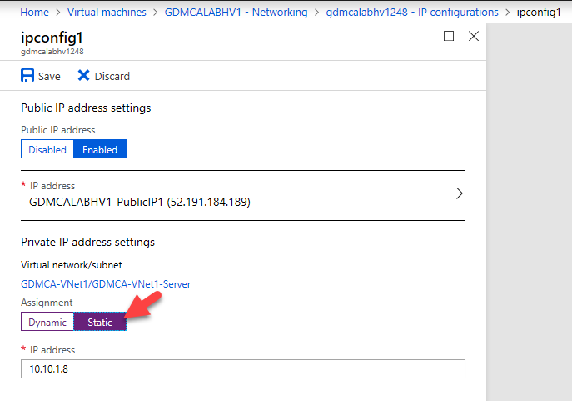Click the Save label text
The image size is (572, 401).
pos(49,76)
